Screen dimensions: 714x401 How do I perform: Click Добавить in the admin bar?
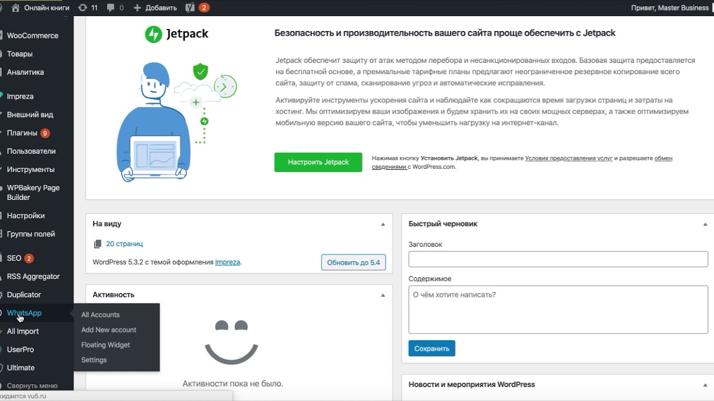(x=161, y=8)
